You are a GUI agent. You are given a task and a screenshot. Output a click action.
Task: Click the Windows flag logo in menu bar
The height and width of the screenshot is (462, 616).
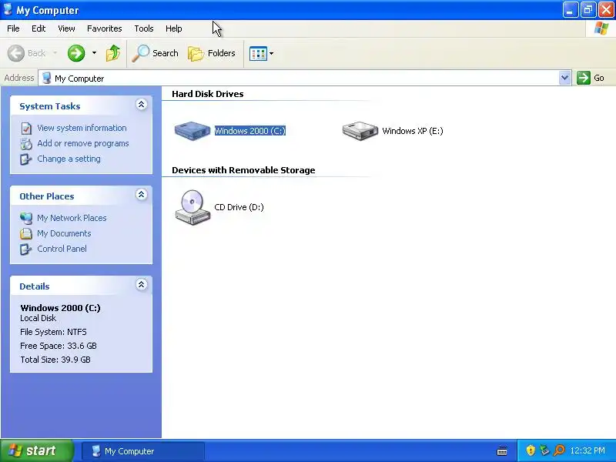[601, 28]
